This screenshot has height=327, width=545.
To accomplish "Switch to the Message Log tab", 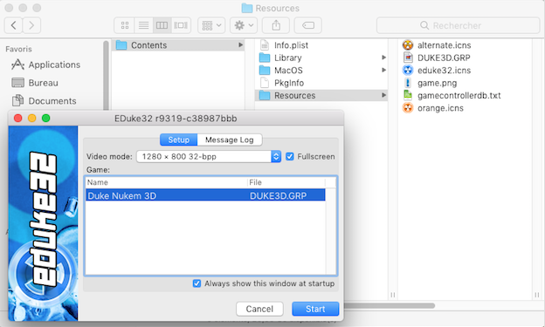I will (230, 140).
